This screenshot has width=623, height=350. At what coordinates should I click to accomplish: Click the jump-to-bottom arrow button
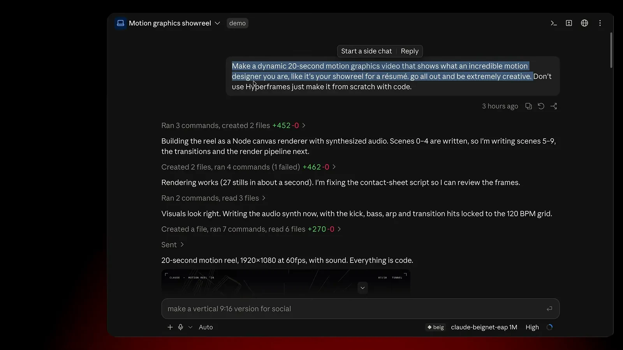(x=363, y=288)
